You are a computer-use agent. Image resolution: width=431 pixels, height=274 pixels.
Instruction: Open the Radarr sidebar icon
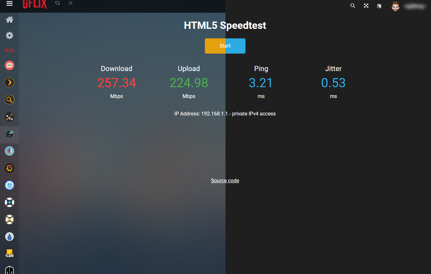[x=10, y=219]
